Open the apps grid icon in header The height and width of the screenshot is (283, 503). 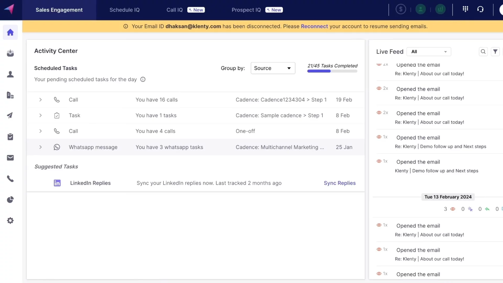465,9
